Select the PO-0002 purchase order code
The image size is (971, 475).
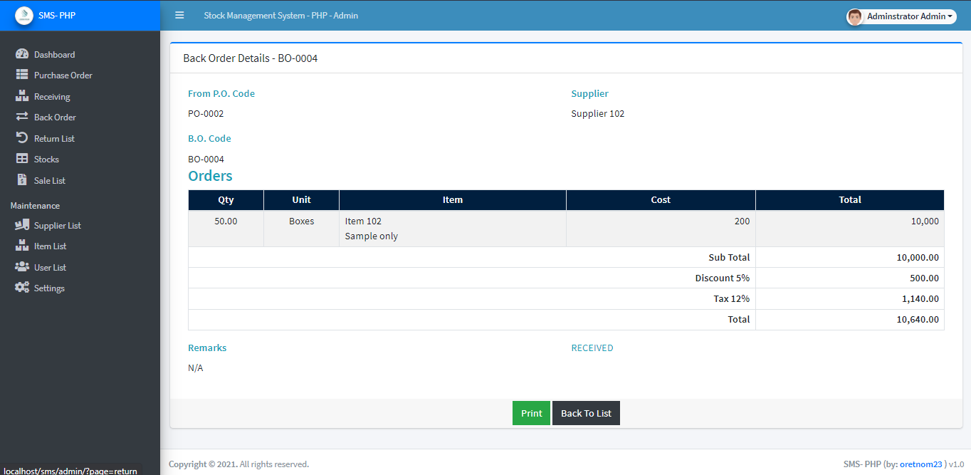pyautogui.click(x=206, y=113)
